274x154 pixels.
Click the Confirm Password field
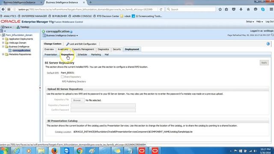pyautogui.click(x=103, y=110)
